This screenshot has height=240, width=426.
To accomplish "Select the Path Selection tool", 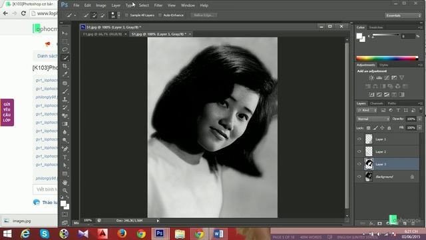I will [x=65, y=165].
